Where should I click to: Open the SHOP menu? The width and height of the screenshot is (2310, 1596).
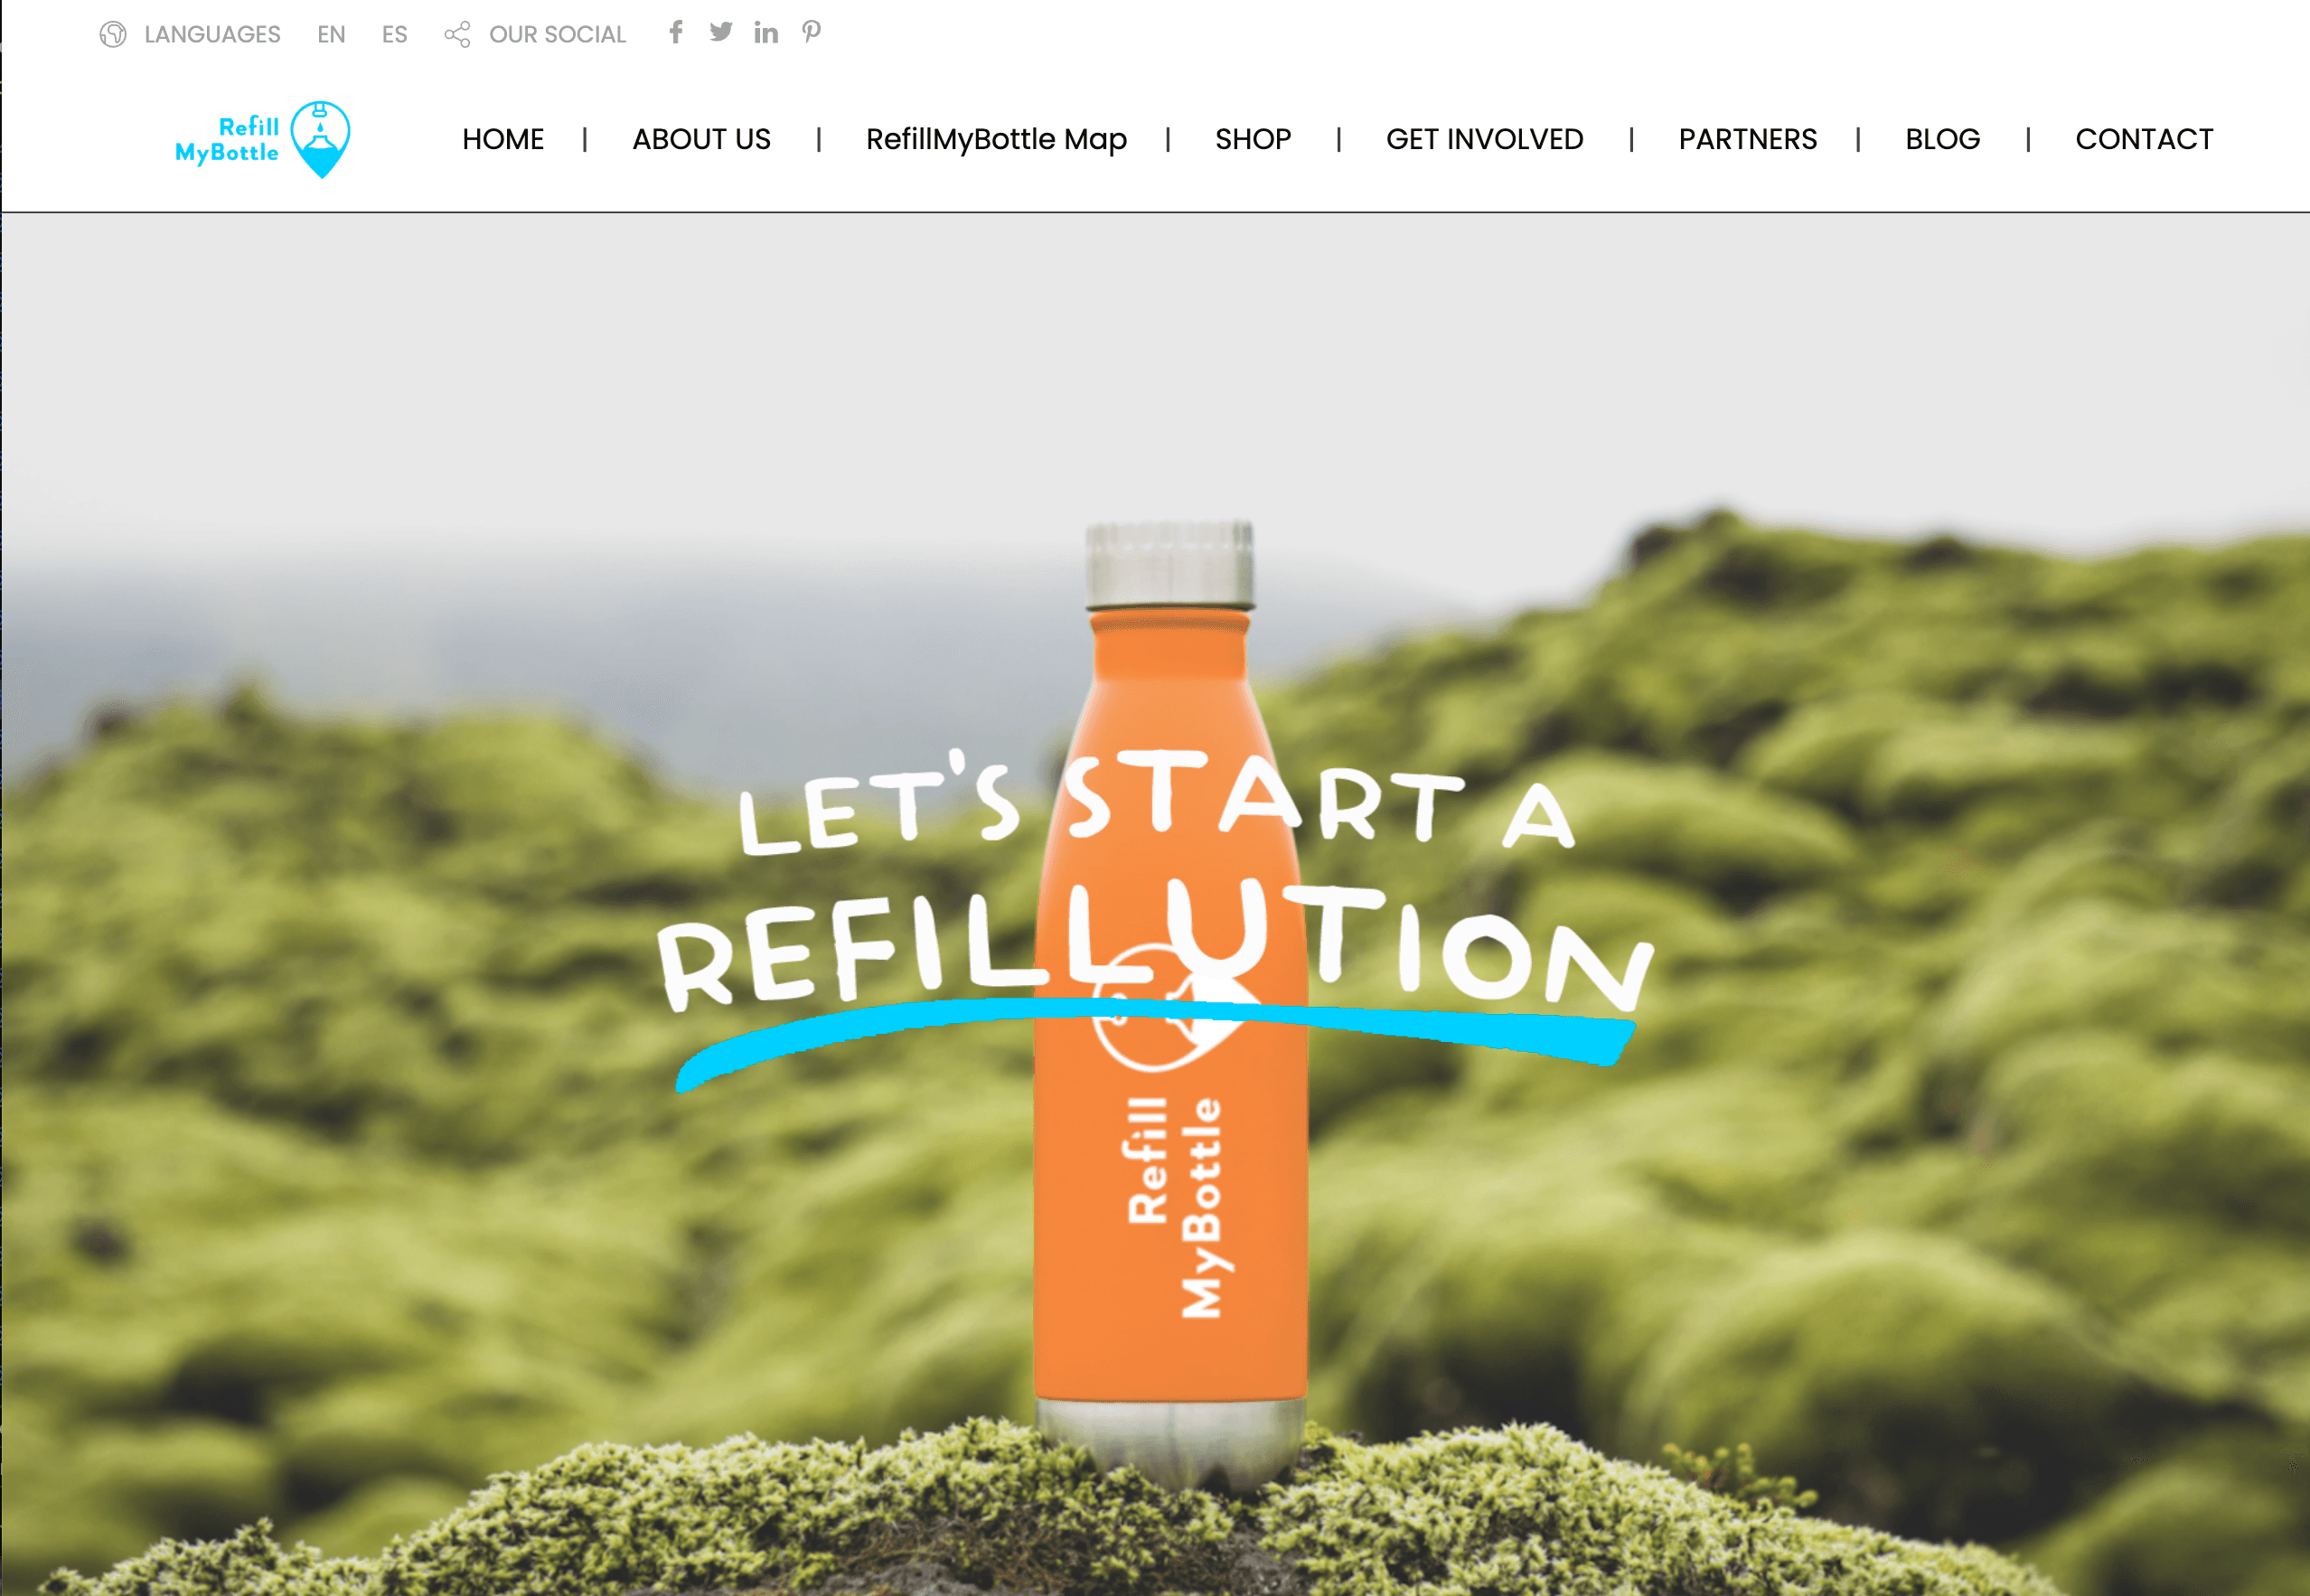tap(1253, 139)
